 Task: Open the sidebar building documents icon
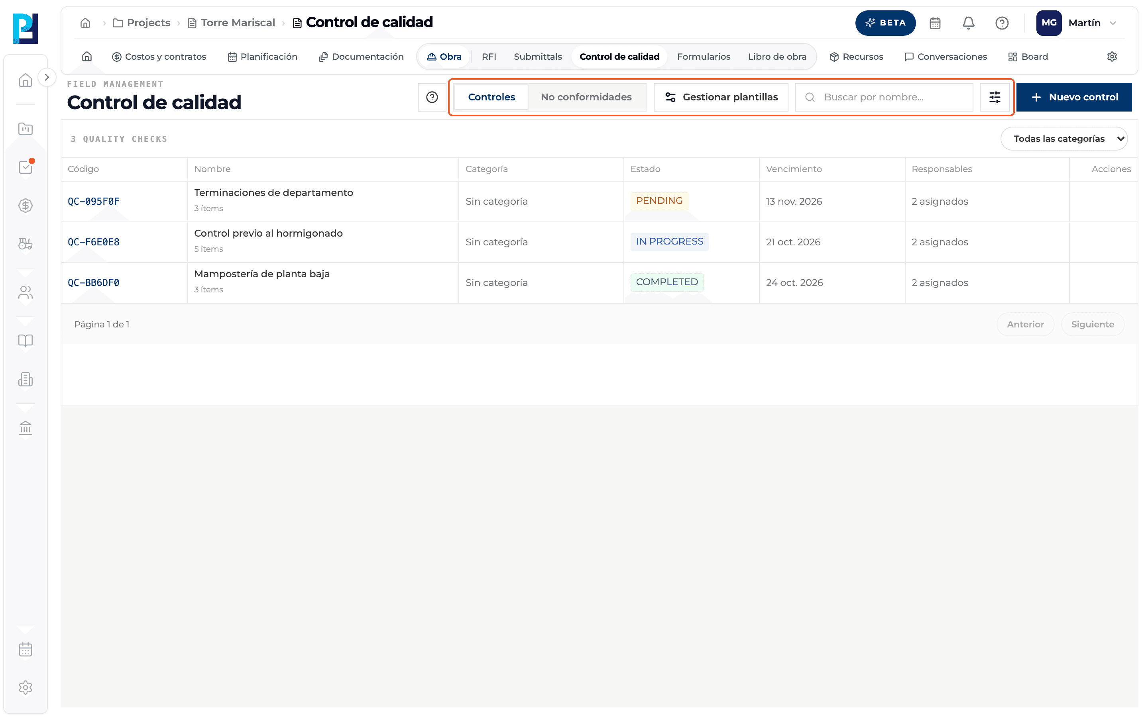[25, 379]
